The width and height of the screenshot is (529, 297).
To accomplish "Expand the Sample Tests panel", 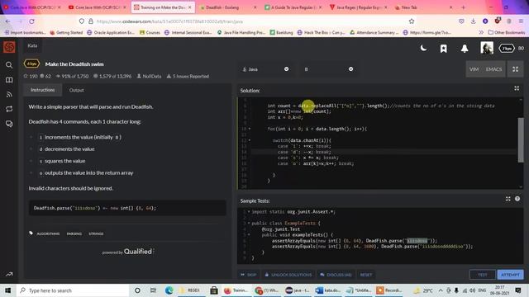I will 508,199.
